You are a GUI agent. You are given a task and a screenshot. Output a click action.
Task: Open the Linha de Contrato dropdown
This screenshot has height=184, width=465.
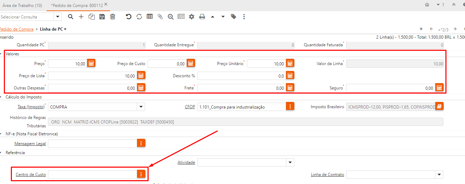[x=439, y=175]
